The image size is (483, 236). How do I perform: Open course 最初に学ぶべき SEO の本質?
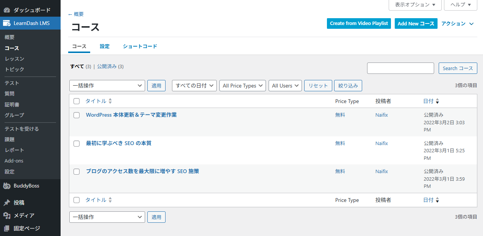pyautogui.click(x=119, y=143)
